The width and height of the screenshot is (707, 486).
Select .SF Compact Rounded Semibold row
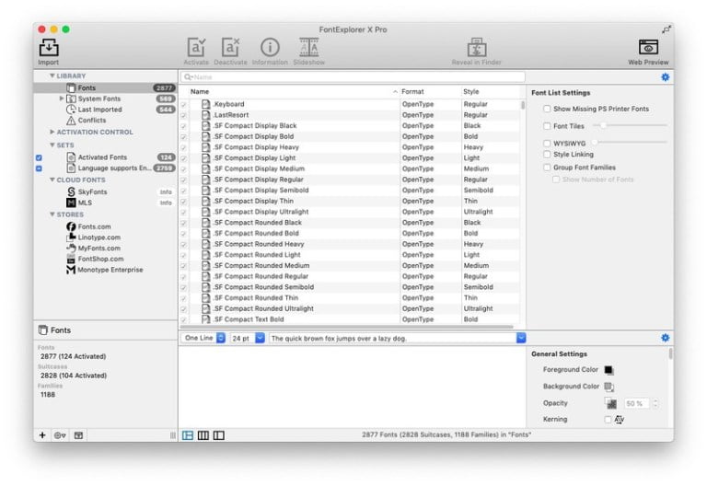tap(350, 287)
